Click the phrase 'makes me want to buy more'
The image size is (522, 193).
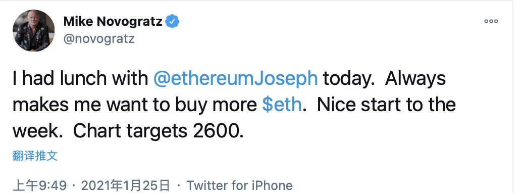(x=134, y=105)
